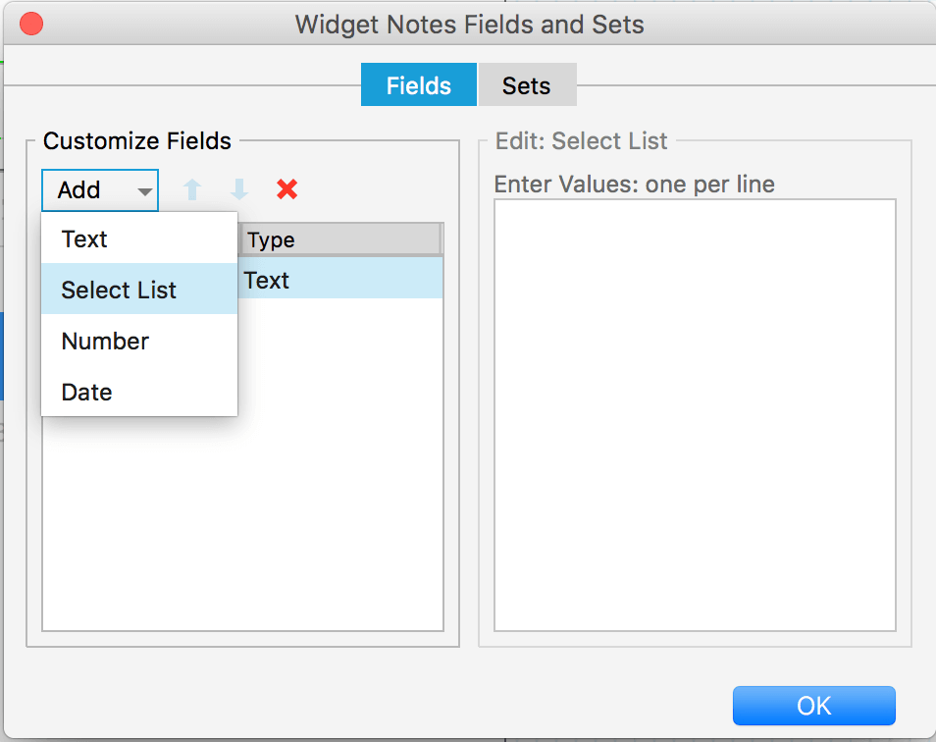Screen dimensions: 936x742
Task: Switch to the Sets tab
Action: tap(527, 84)
